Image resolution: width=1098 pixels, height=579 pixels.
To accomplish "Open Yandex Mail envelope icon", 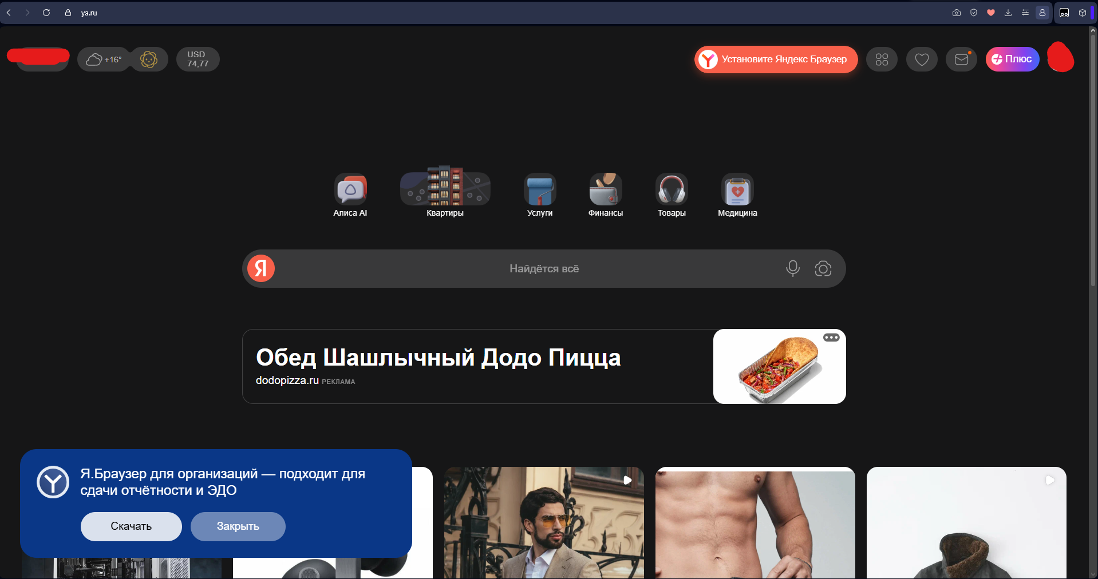I will pyautogui.click(x=962, y=60).
